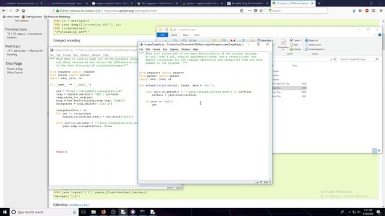Viewport: 385px width, 216px height.
Task: Open the Firefox hamburger menu
Action: coord(381,11)
